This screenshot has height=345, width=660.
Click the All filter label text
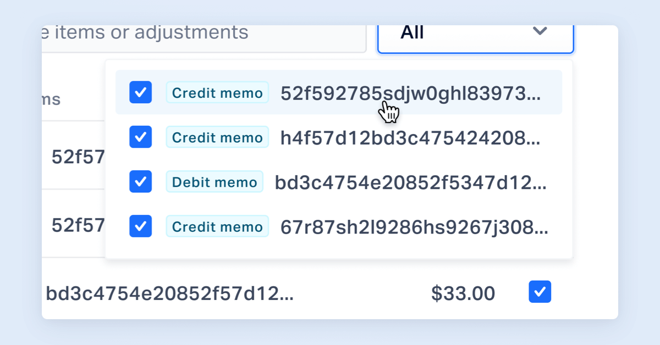coord(413,32)
